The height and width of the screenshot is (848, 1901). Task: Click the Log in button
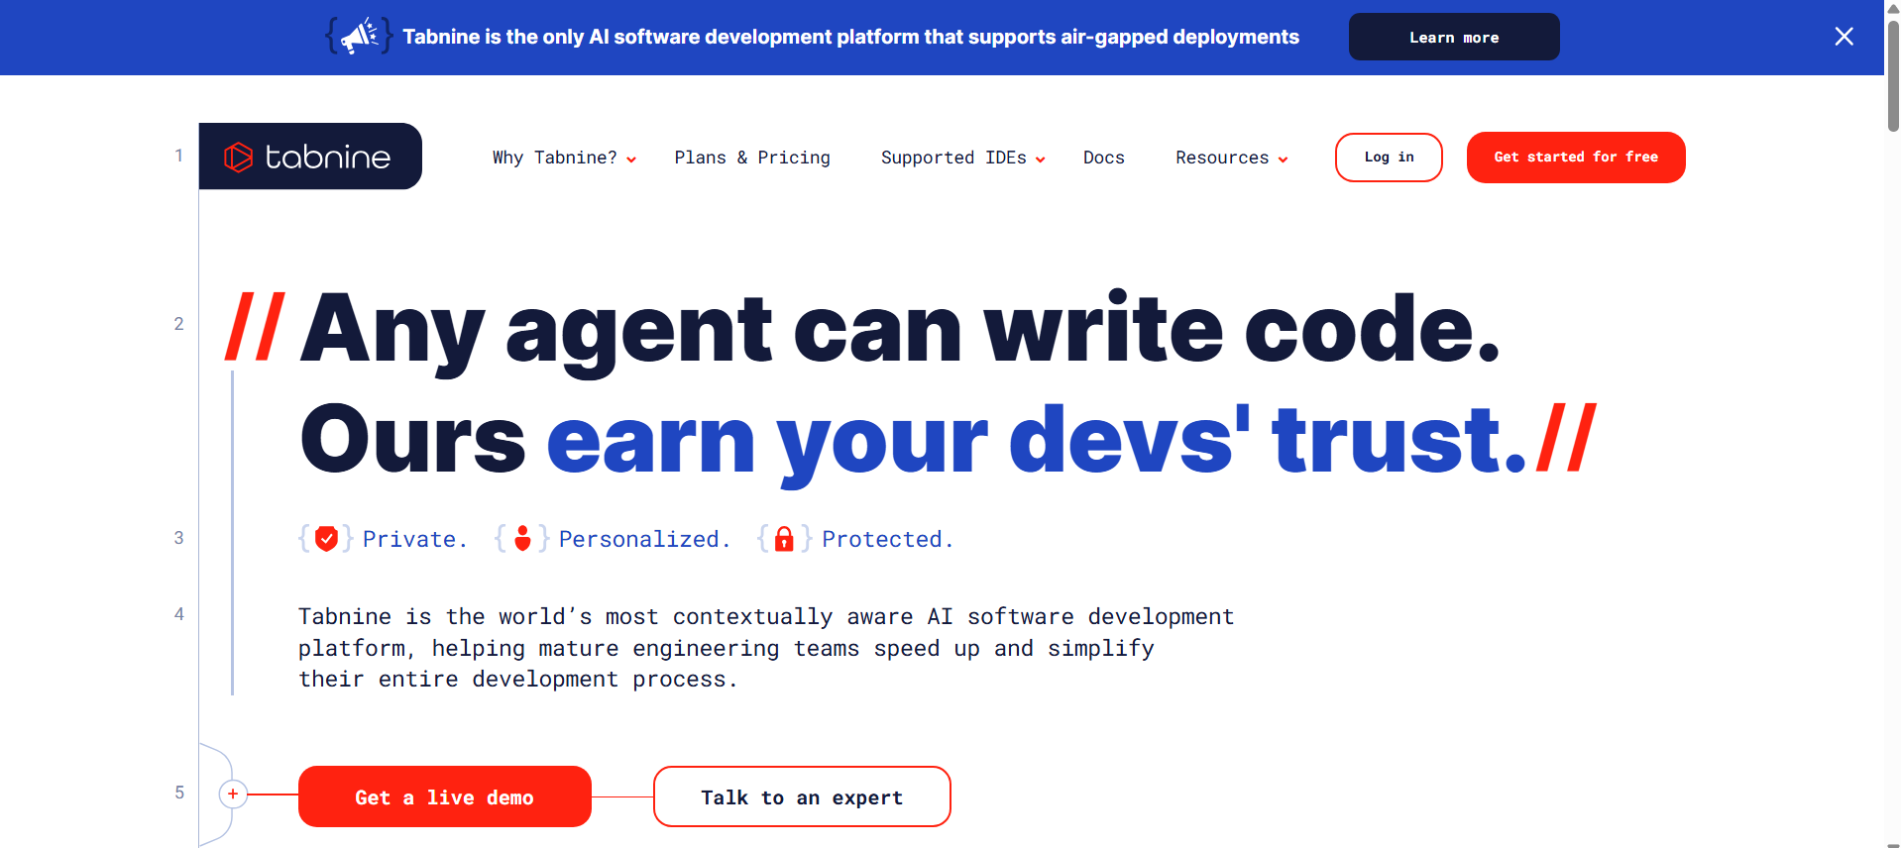click(1389, 158)
